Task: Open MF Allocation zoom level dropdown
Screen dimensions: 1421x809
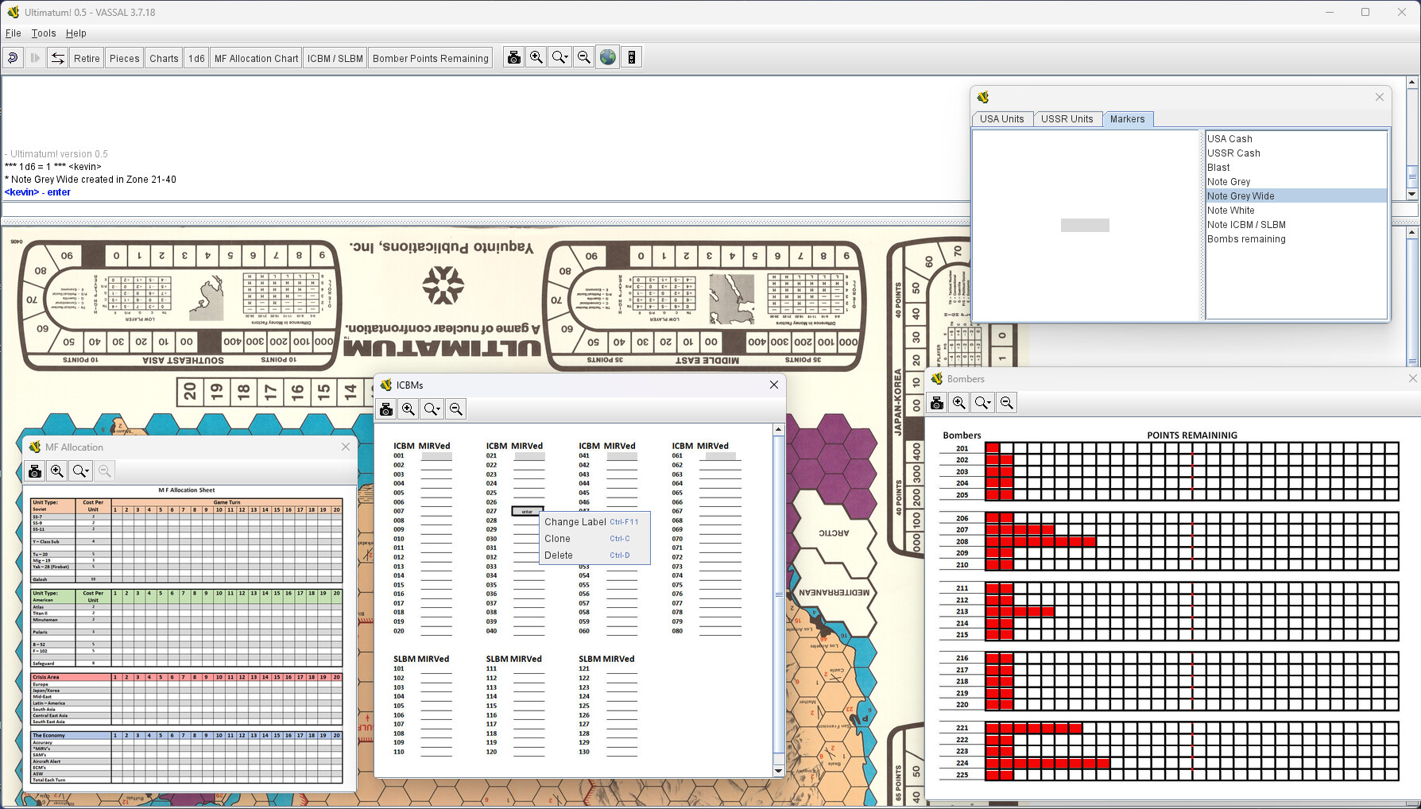Action: click(x=81, y=471)
